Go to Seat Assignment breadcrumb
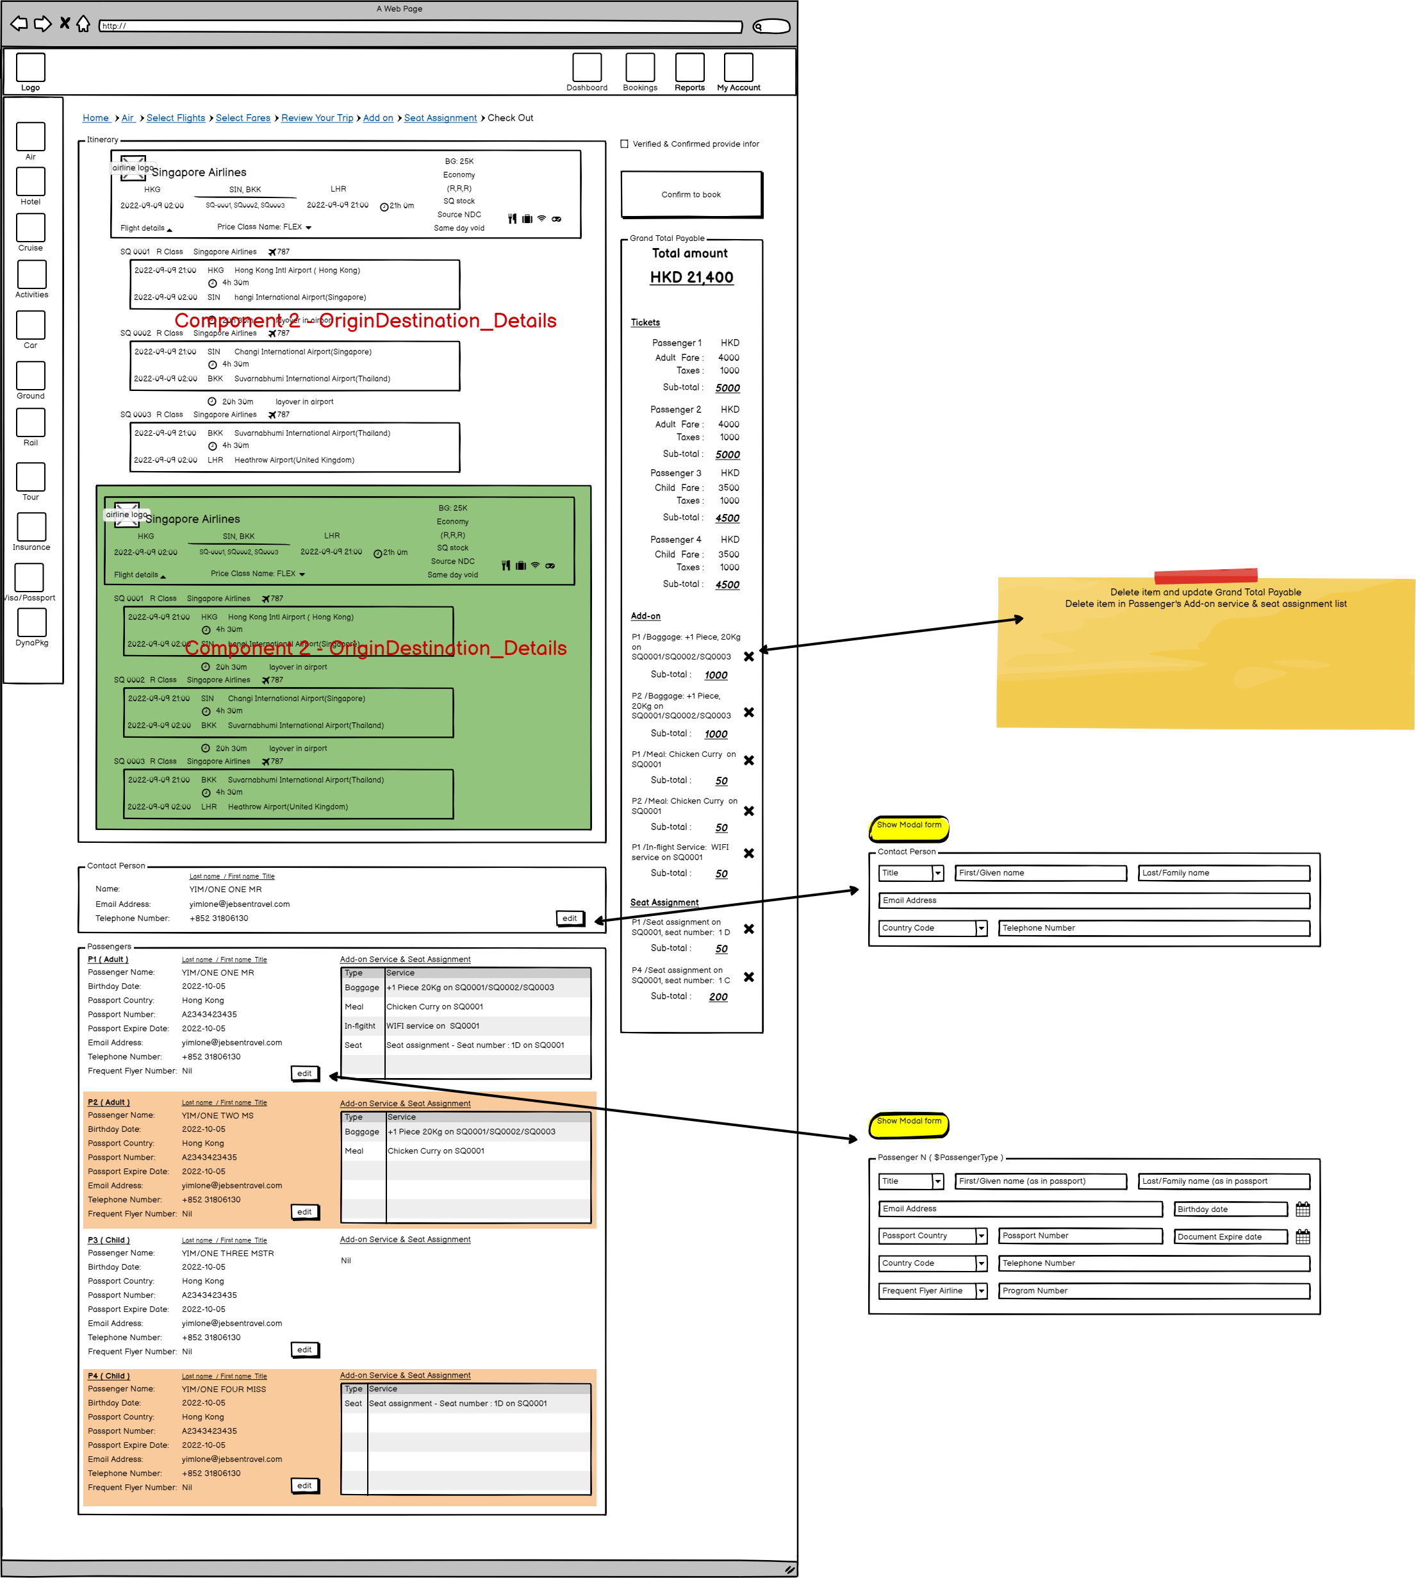Screen dimensions: 1416x1578 click(440, 119)
